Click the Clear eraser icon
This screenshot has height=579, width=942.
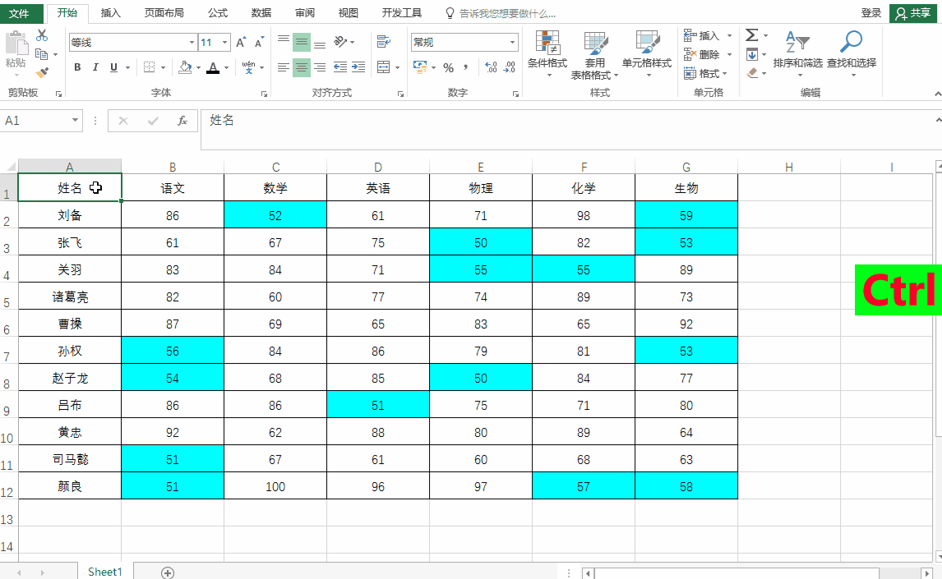751,73
